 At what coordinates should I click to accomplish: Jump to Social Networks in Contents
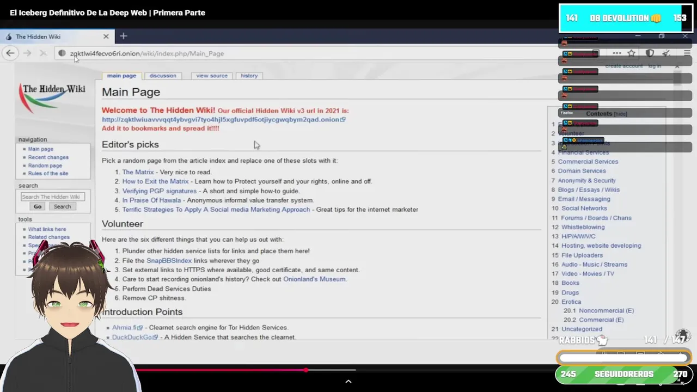[584, 209]
